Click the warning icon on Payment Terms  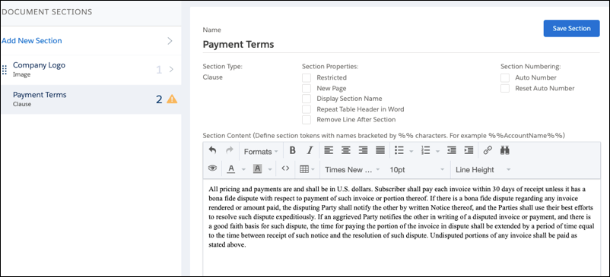click(172, 99)
